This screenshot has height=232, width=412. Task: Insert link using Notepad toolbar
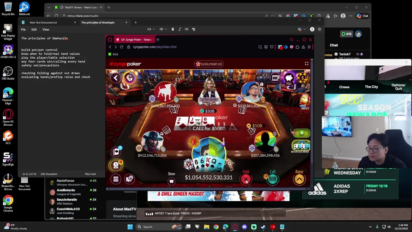coord(187,29)
